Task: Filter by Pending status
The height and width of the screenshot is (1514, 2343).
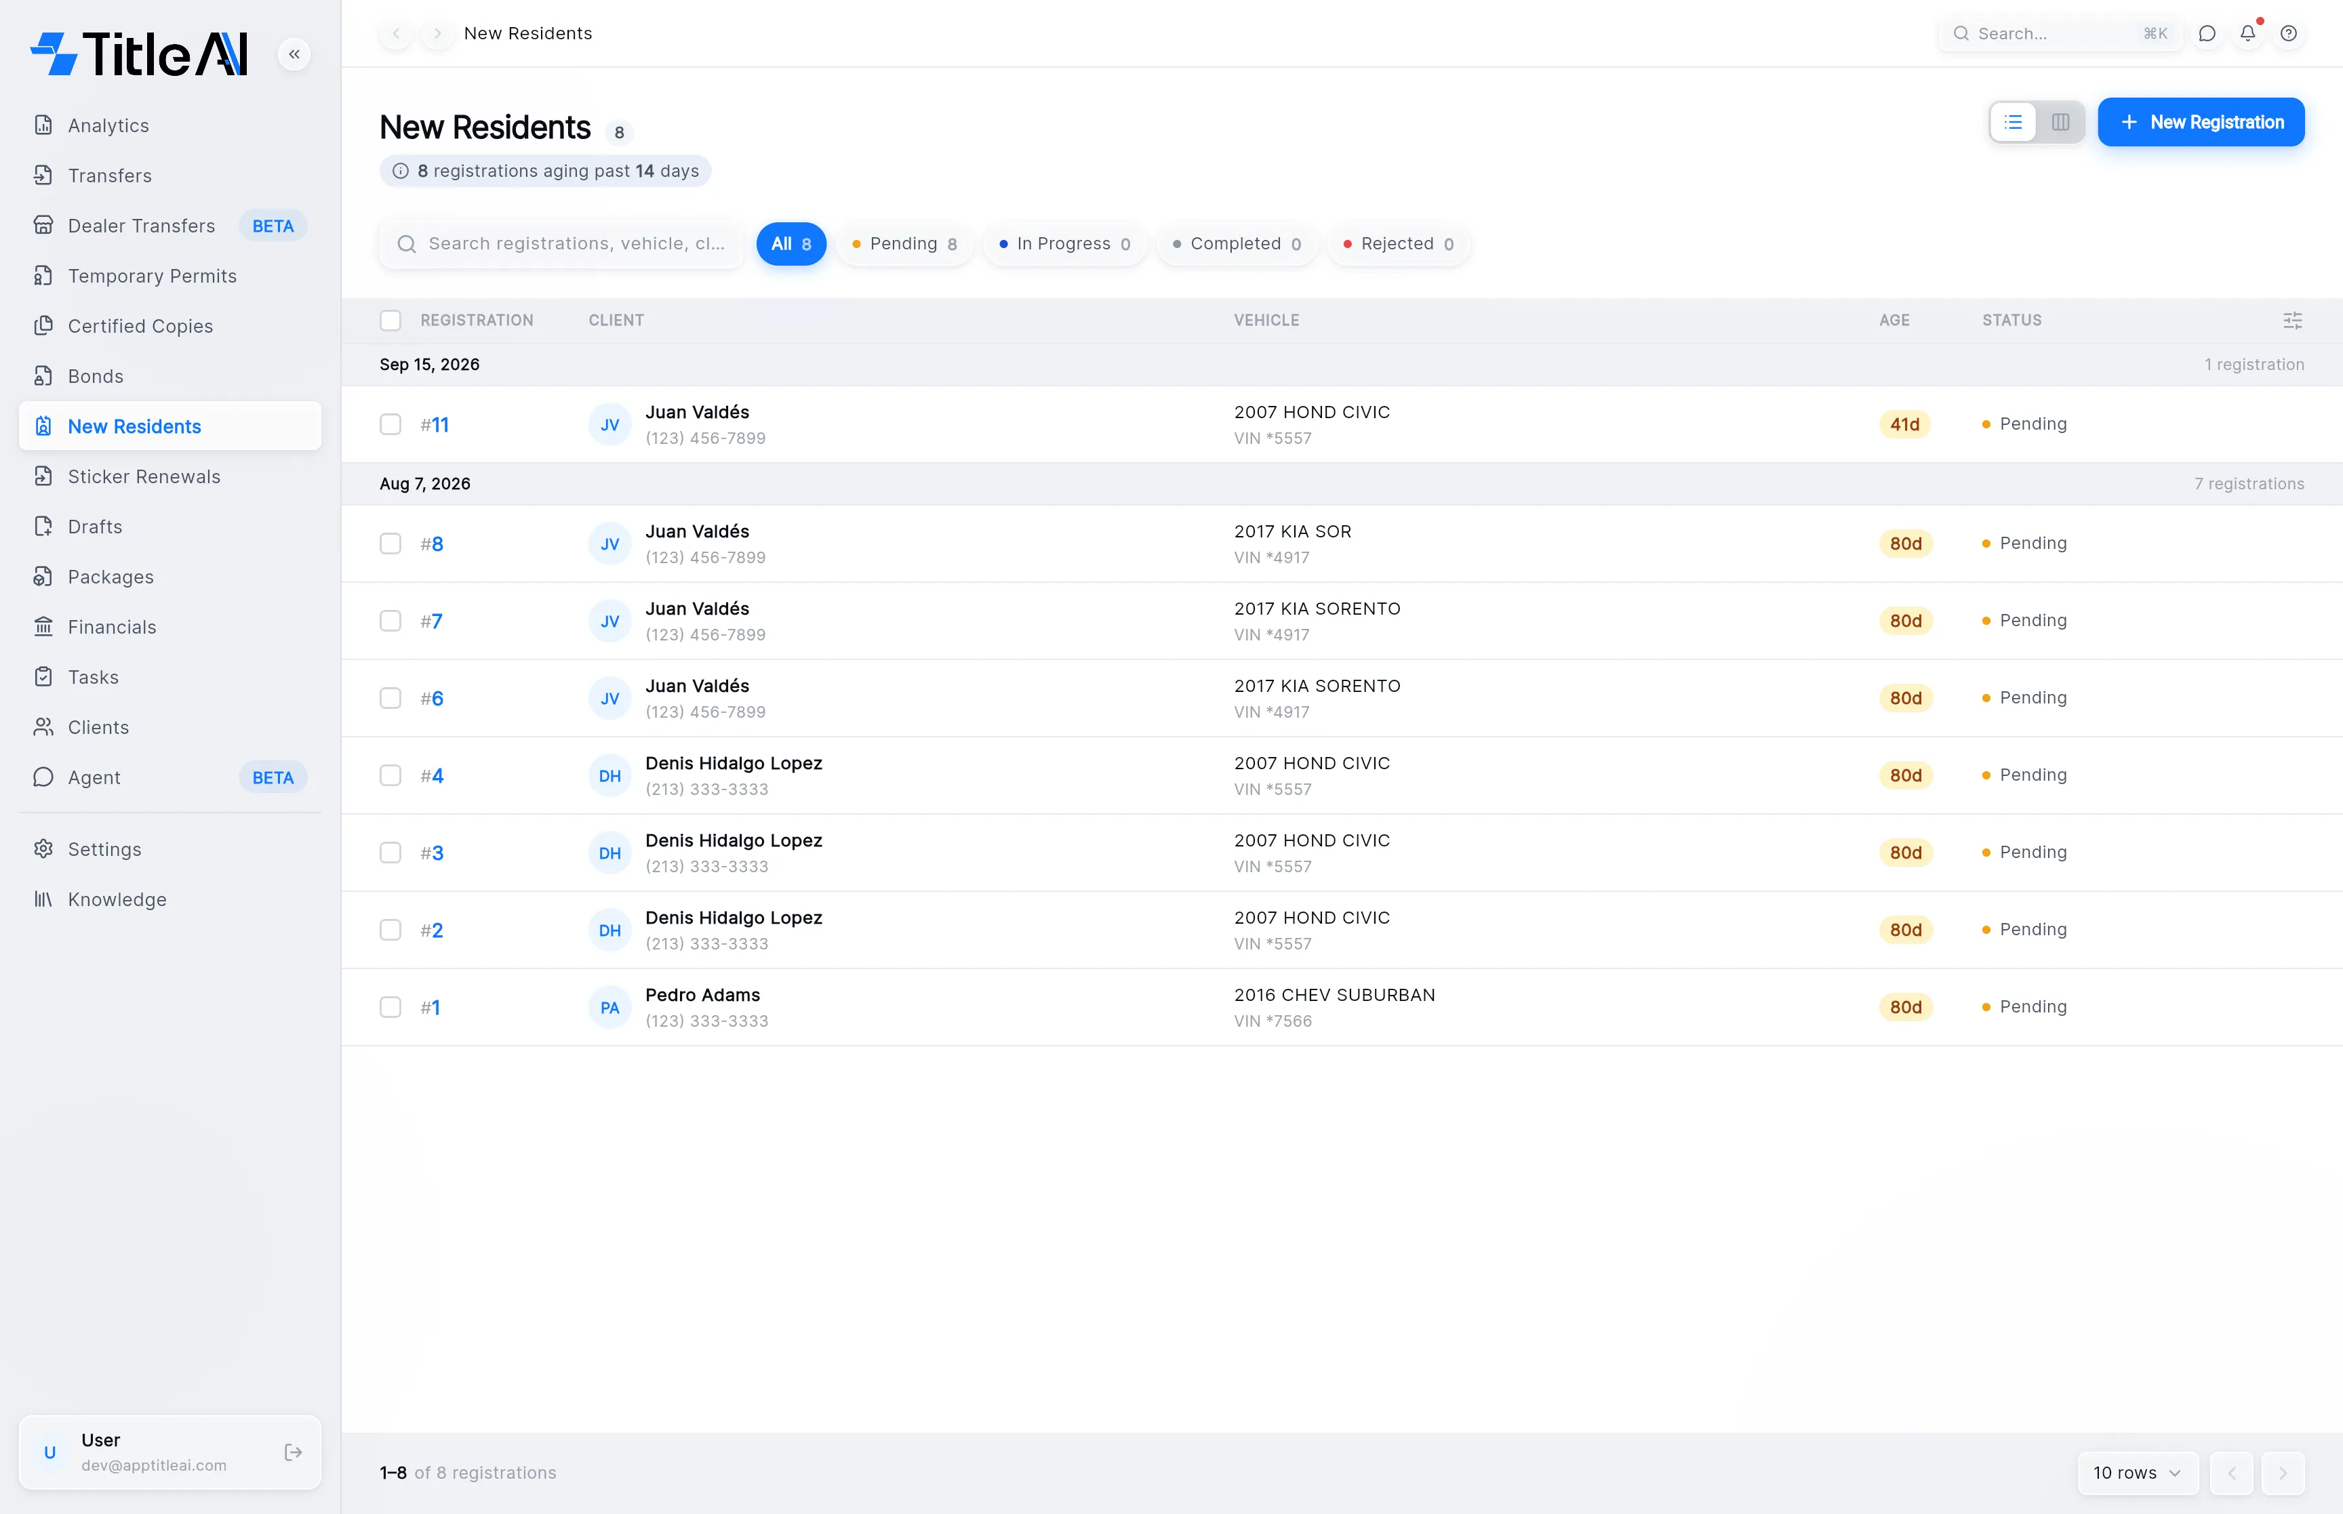Action: point(904,244)
